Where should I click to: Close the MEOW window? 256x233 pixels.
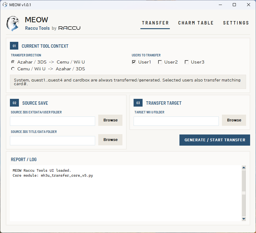tap(249, 5)
